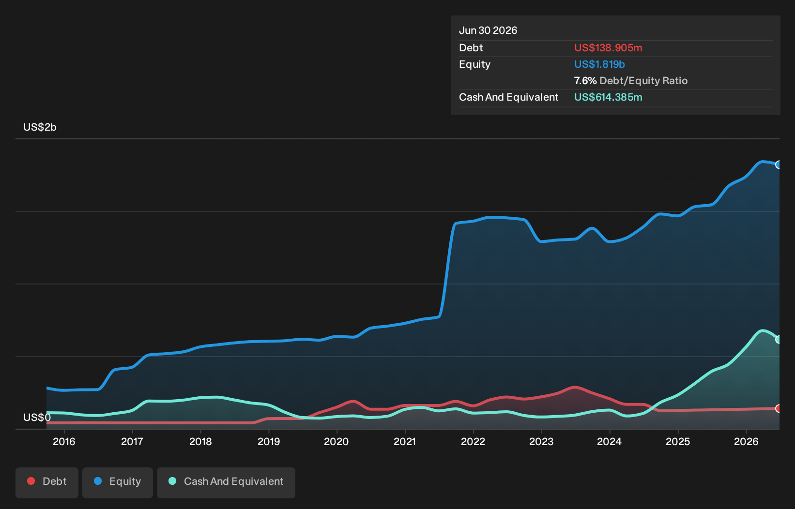Click the US$614.385m cash value
This screenshot has width=795, height=509.
pos(608,97)
